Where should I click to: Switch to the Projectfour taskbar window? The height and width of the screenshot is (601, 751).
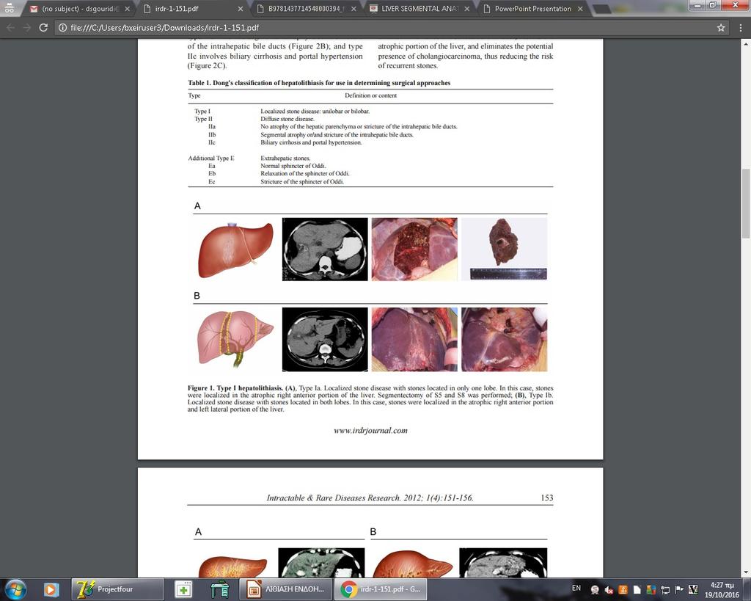point(118,589)
